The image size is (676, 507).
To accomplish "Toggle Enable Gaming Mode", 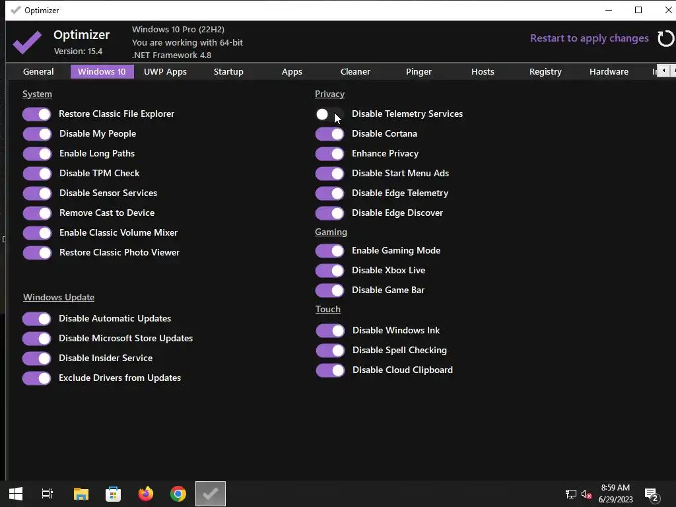I will click(x=329, y=251).
